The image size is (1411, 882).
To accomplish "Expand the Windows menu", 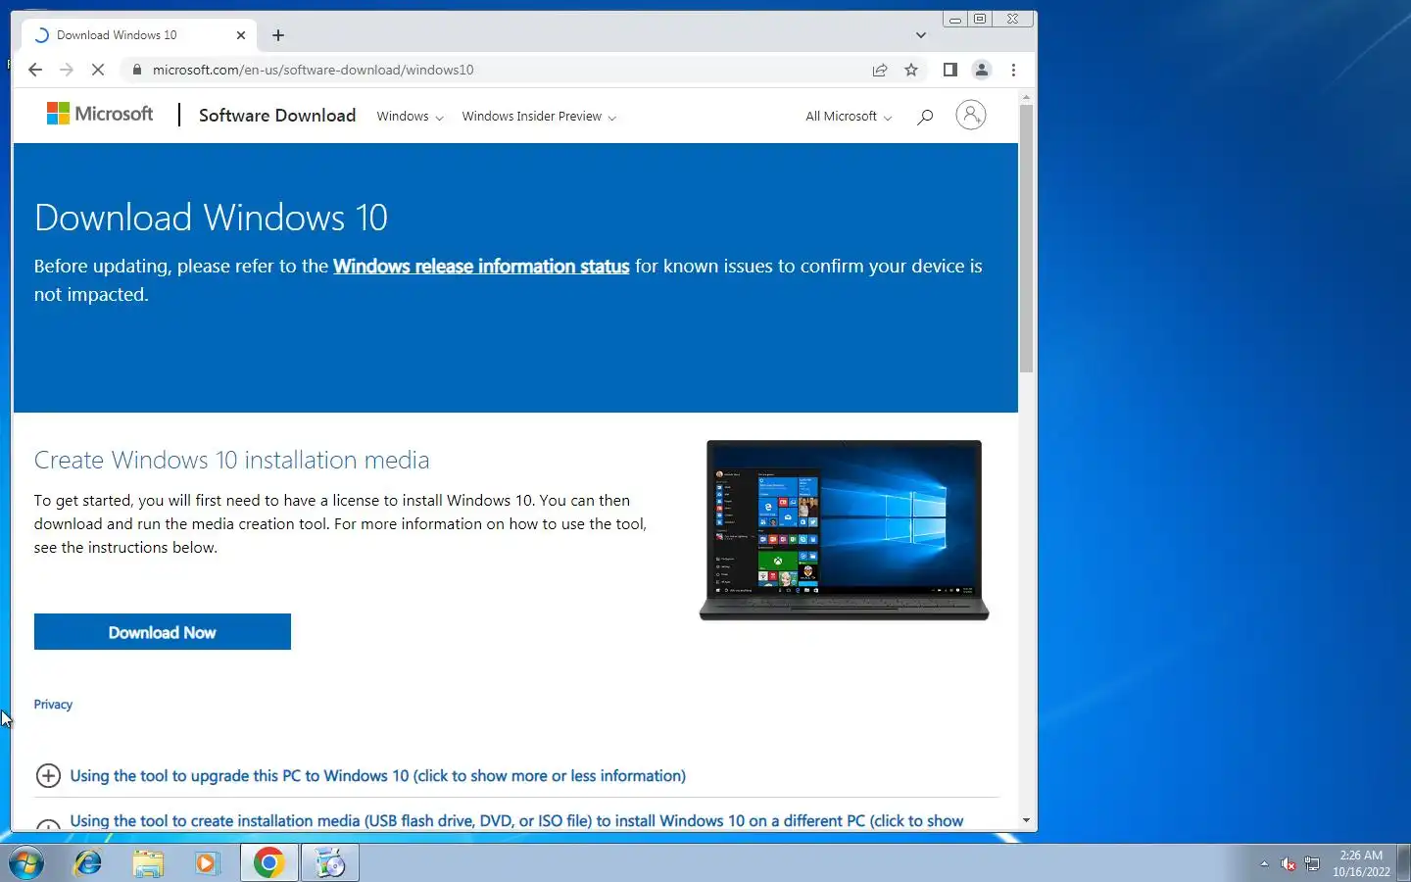I will 410,117.
